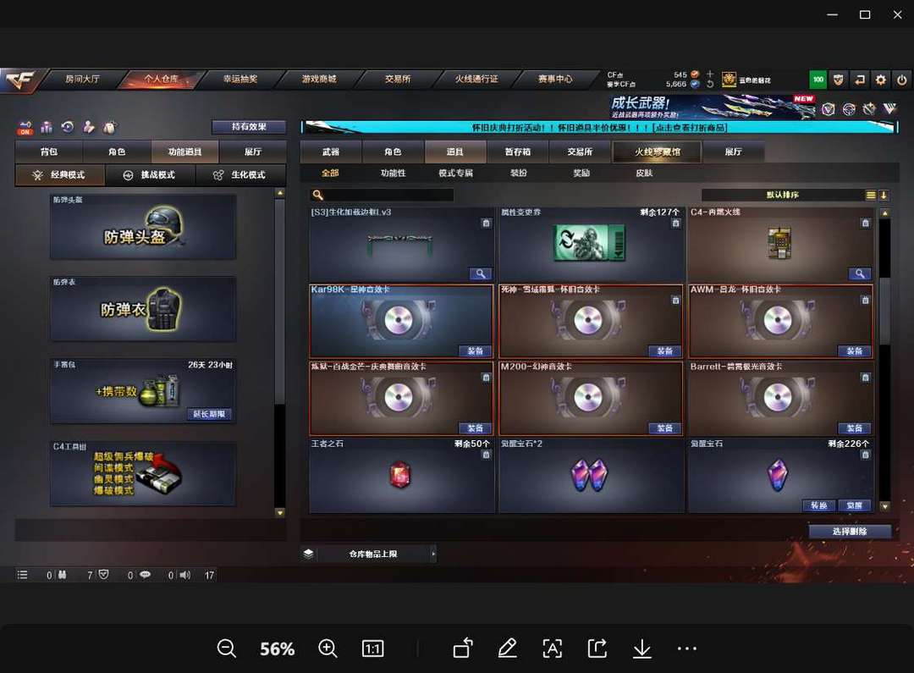Click the magnifier on the C4-冉鹰火线 item

(859, 273)
